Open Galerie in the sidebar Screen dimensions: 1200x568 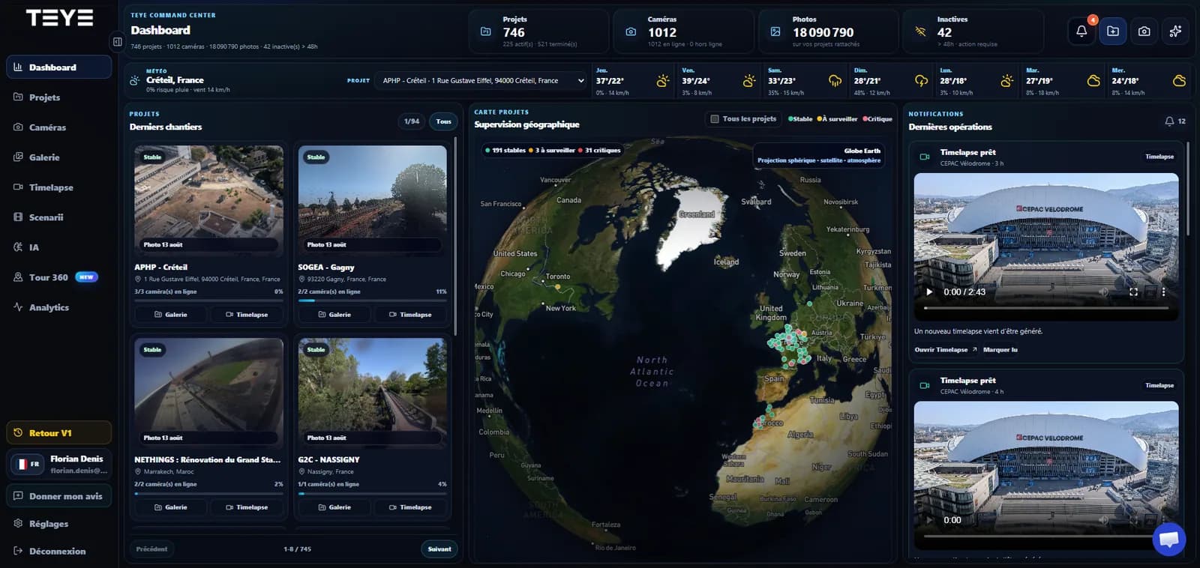pos(59,157)
